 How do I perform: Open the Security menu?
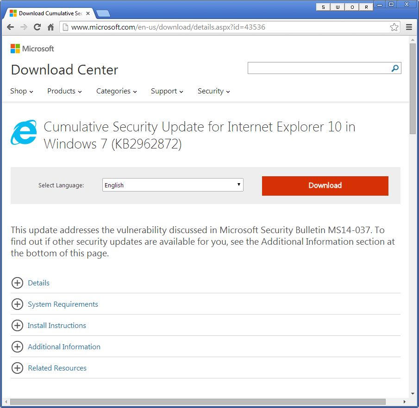[x=213, y=91]
